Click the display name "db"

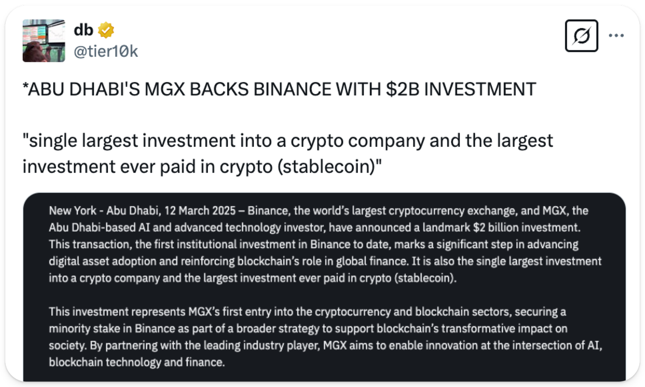click(83, 30)
